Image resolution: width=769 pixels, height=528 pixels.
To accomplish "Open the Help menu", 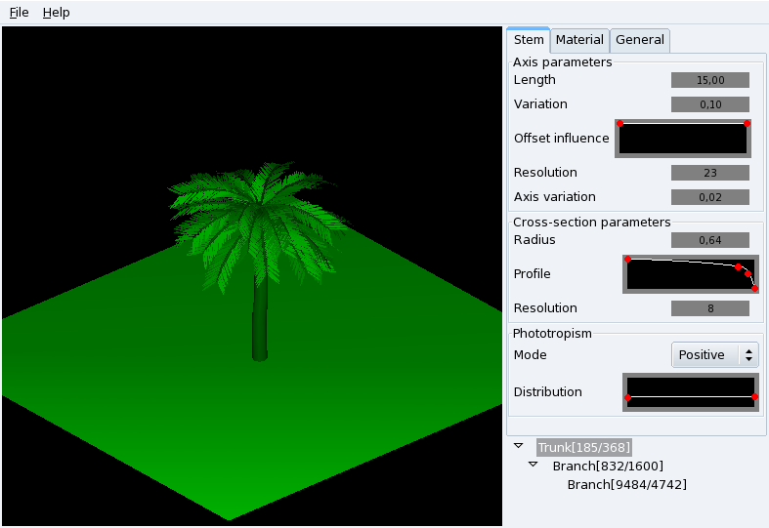I will 56,13.
